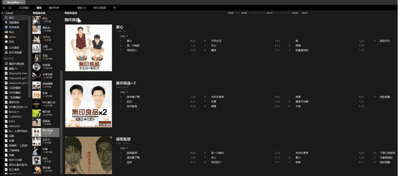The height and width of the screenshot is (176, 398).
Task: Open 视频播客 podcasts in sidebar
Action: (x=14, y=23)
